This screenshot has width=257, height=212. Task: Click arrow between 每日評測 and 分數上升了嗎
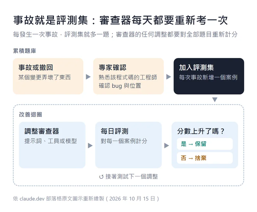166,145
